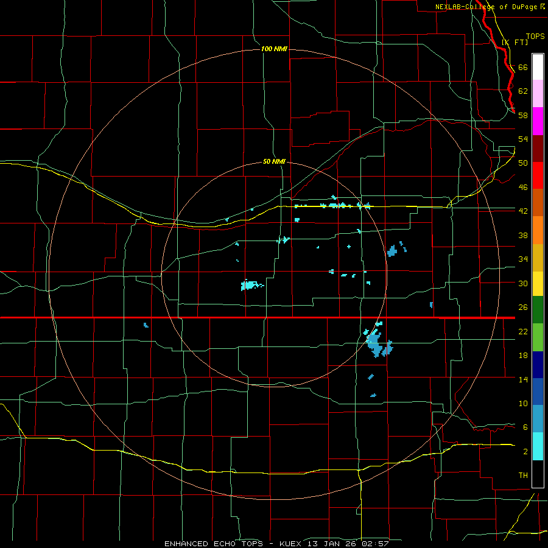
Task: Click the white swatch on the tops legend
Action: pos(538,67)
